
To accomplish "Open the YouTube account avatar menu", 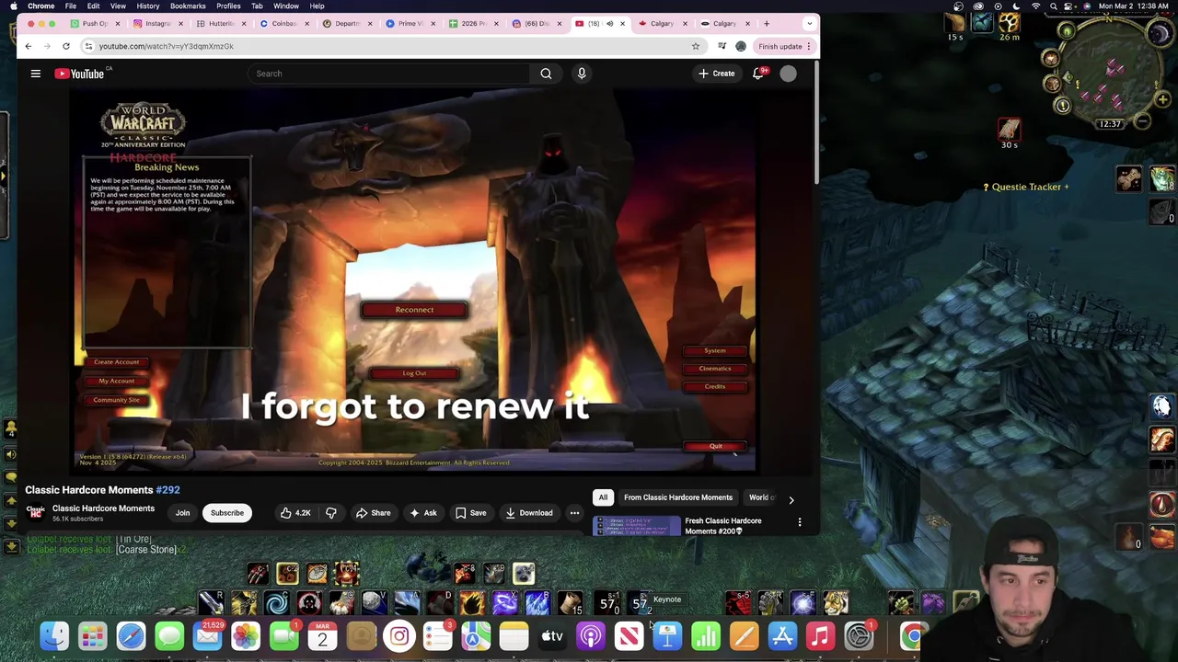I will pos(789,74).
